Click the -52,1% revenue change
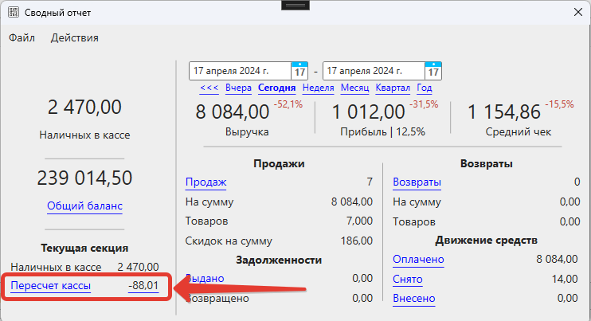Viewport: 591px width, 321px height. (288, 104)
